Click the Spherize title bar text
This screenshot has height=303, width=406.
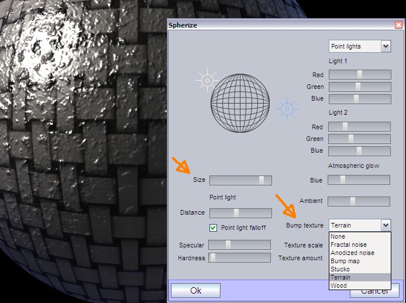coord(183,25)
